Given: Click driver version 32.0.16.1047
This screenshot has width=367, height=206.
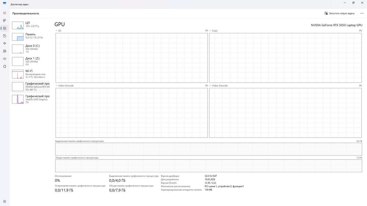Looking at the screenshot, I should 211,176.
